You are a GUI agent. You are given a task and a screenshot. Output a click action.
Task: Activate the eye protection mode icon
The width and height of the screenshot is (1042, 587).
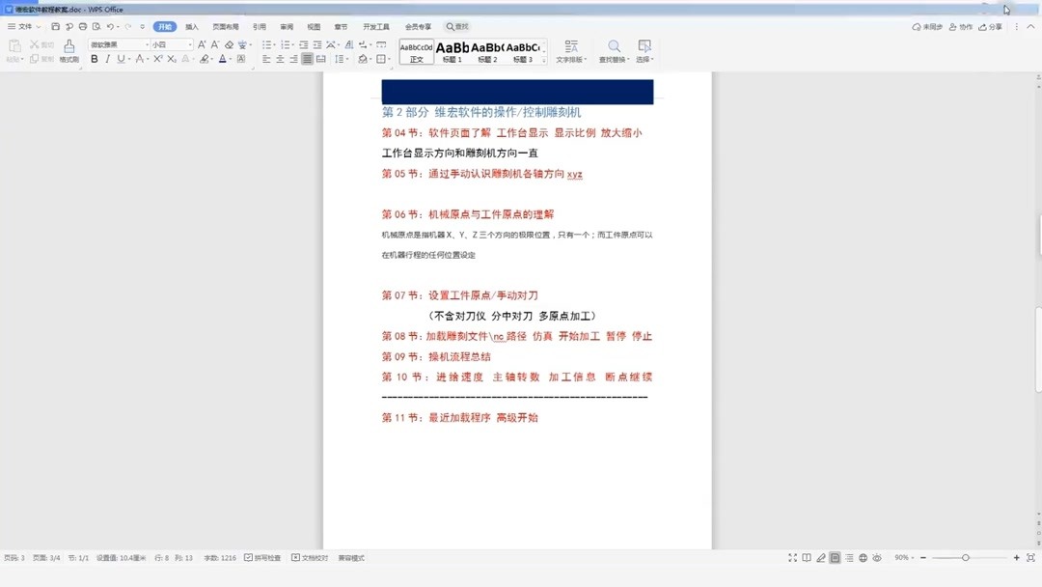[878, 558]
